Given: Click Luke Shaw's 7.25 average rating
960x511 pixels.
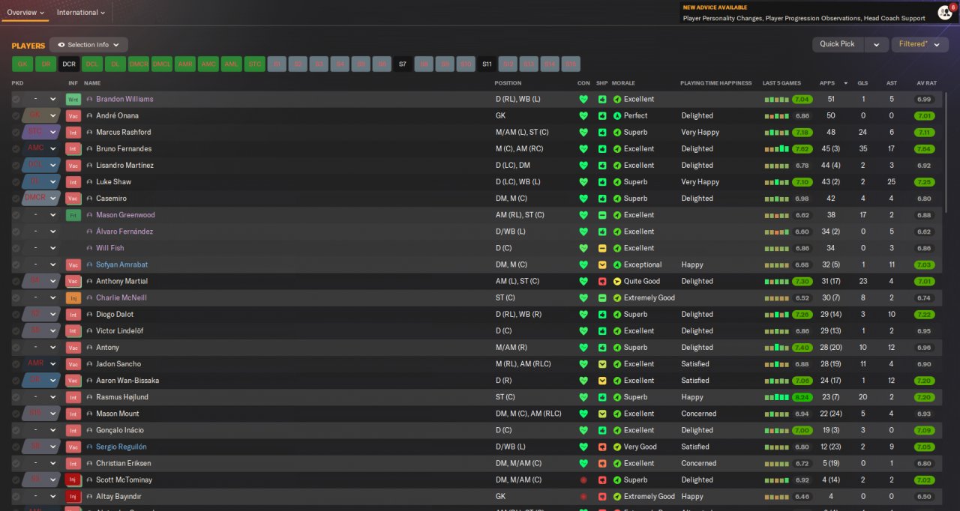Looking at the screenshot, I should (924, 182).
